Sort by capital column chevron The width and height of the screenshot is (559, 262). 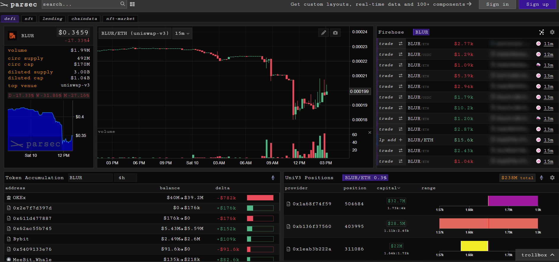399,188
